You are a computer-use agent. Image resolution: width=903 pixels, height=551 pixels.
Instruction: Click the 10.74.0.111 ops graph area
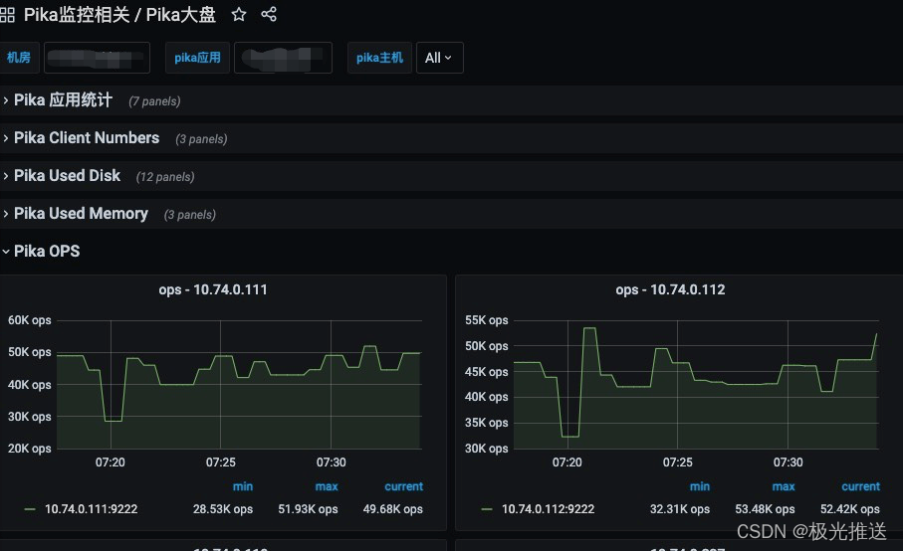click(239, 384)
